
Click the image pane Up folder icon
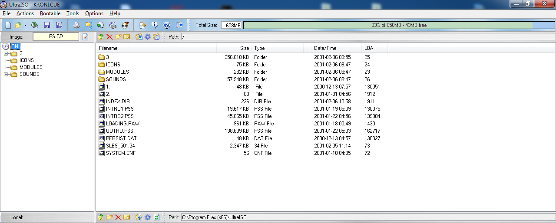tap(101, 37)
